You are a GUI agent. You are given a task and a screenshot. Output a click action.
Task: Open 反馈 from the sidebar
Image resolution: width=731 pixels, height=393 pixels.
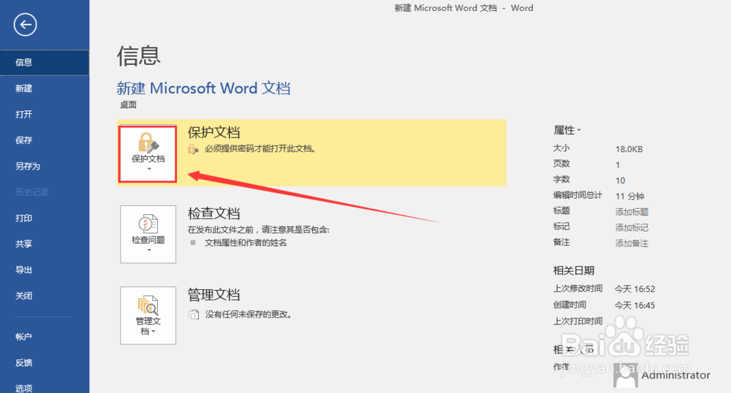tap(45, 363)
